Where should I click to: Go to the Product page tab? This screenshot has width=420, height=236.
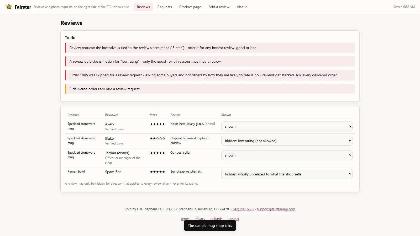tap(190, 7)
